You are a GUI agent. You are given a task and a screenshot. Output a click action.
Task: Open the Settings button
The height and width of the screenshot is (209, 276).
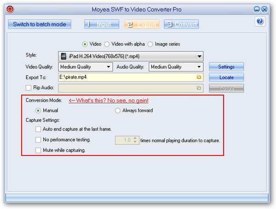(x=226, y=67)
